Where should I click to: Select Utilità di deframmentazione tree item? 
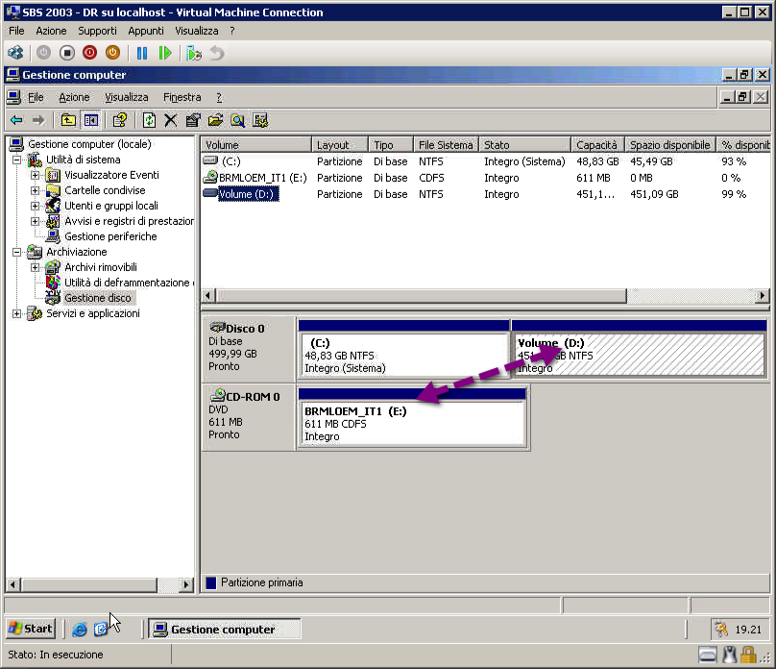click(x=129, y=283)
